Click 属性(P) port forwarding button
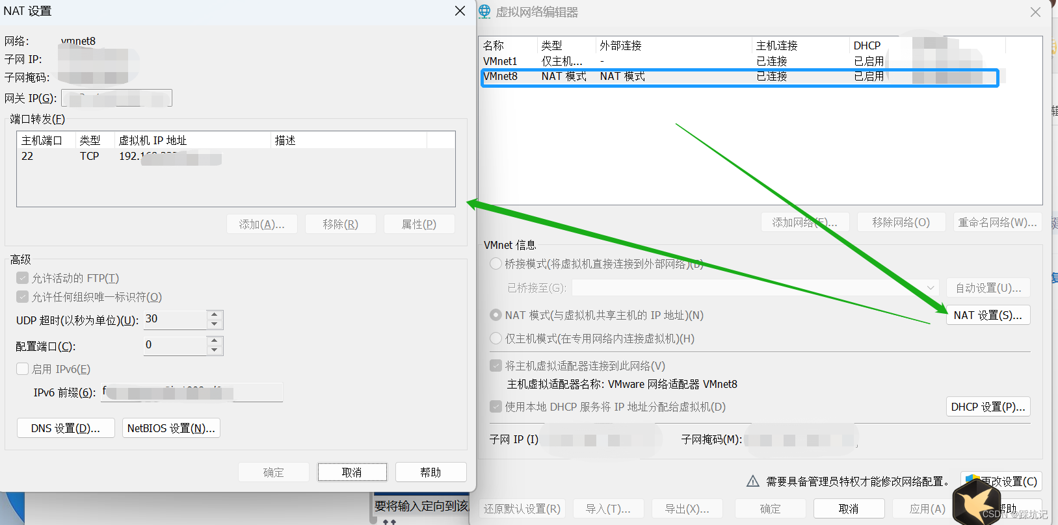 (x=419, y=224)
